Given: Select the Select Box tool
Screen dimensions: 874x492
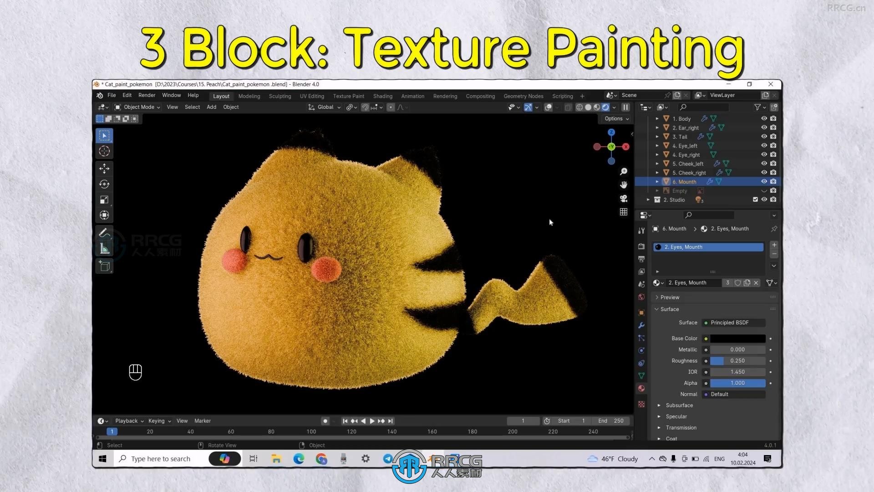Looking at the screenshot, I should [104, 135].
